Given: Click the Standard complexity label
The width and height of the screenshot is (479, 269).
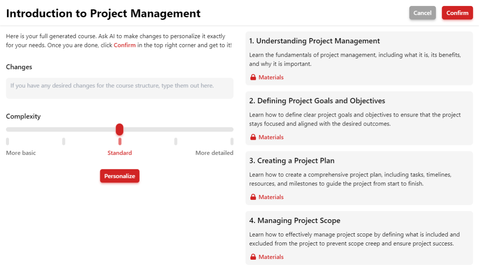Looking at the screenshot, I should [120, 153].
